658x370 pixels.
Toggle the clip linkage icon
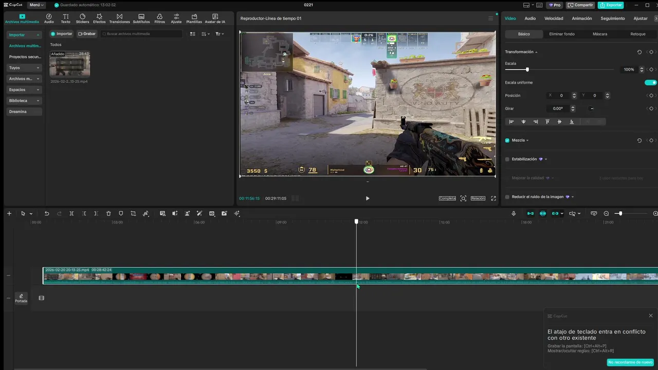[x=555, y=213]
